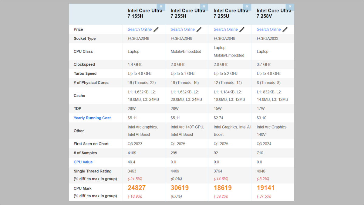The height and width of the screenshot is (205, 364).
Task: Click the 19141 CPU Mark score
Action: pyautogui.click(x=266, y=188)
